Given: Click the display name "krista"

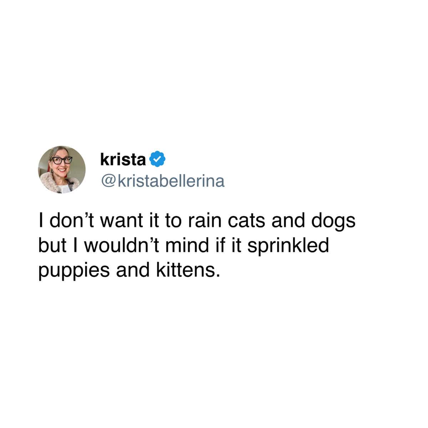Looking at the screenshot, I should (123, 159).
